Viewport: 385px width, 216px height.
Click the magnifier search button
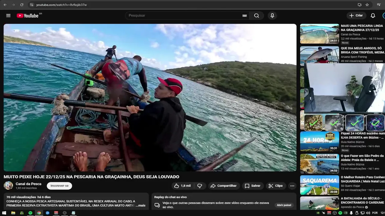pyautogui.click(x=257, y=16)
